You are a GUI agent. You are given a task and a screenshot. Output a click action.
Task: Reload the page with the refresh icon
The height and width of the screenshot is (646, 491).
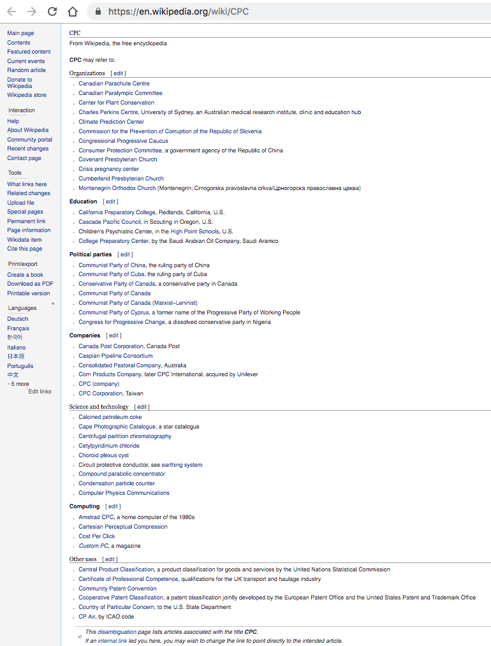(x=52, y=11)
